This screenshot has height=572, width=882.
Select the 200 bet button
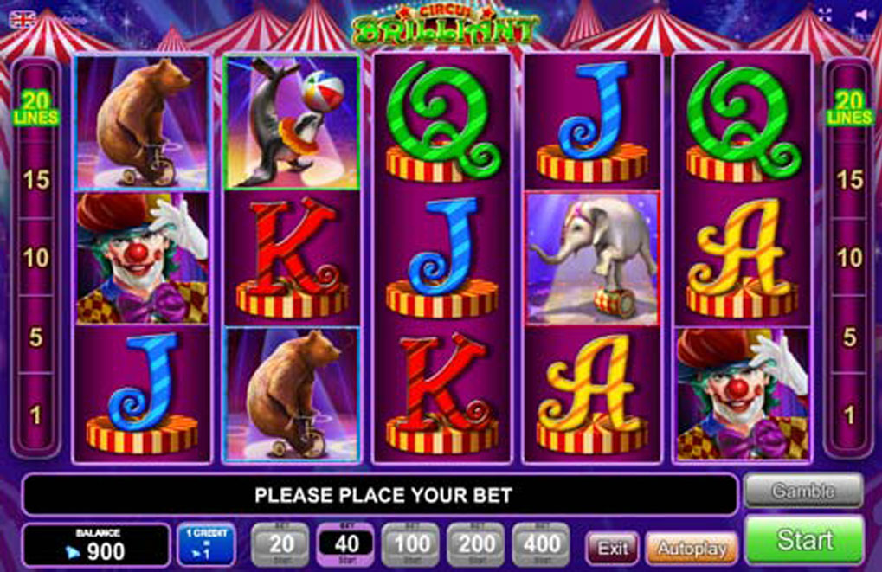click(476, 544)
